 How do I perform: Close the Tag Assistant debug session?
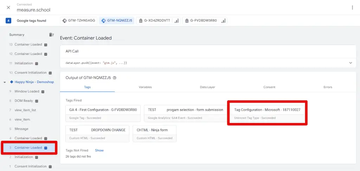8,8
